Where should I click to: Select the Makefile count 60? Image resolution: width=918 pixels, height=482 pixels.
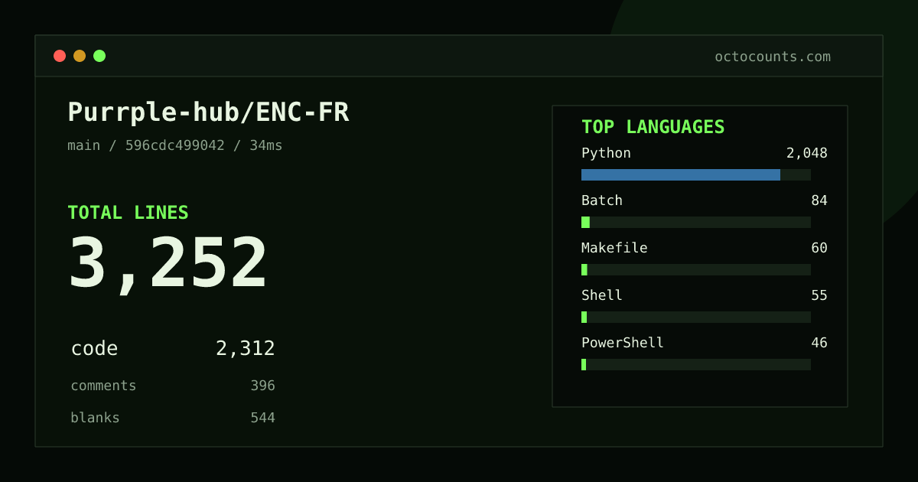coord(819,248)
